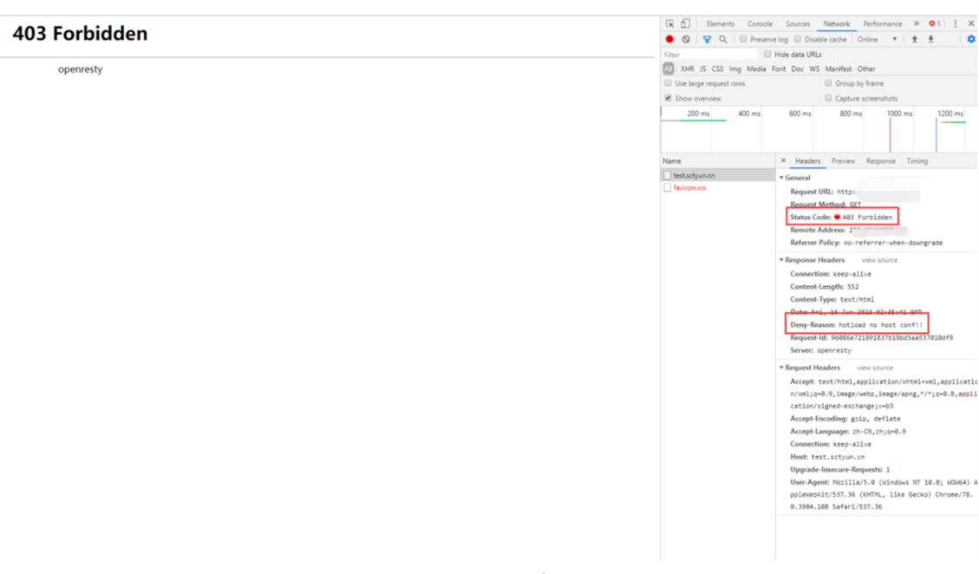Screen dimensions: 979x574
Task: Open DevTools three-dot customize menu
Action: (956, 23)
